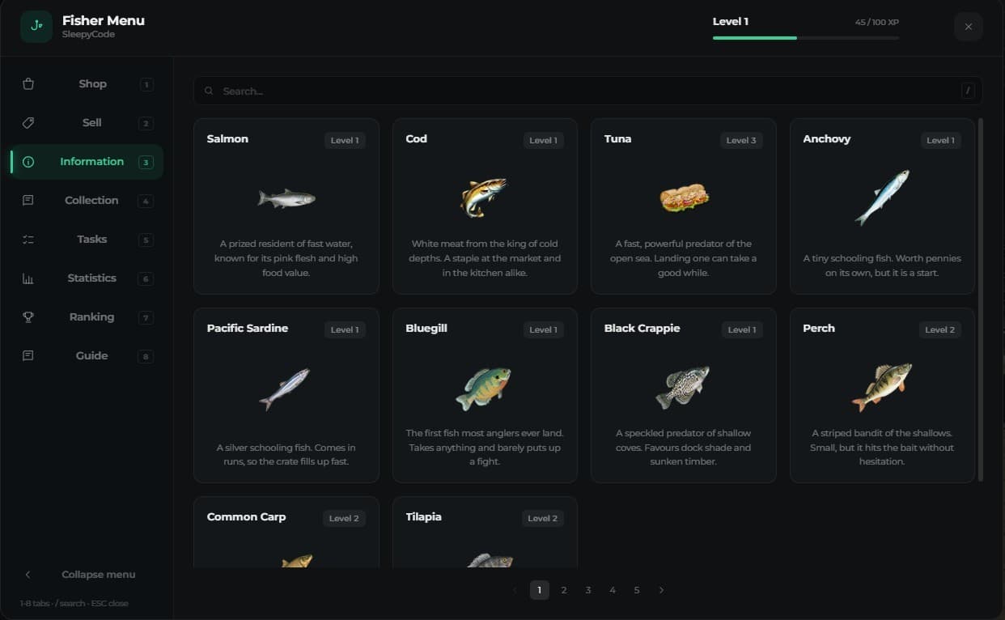Click the Anchovy fish image

pos(882,197)
